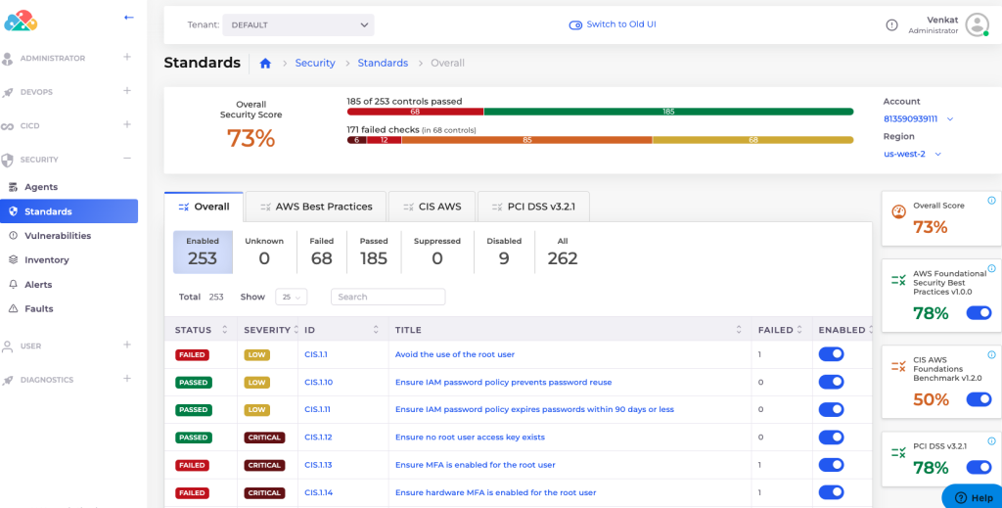This screenshot has height=508, width=1002.
Task: Toggle off the PCI DSS v3.2.1 standard
Action: (979, 468)
